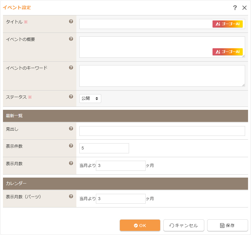Click ゴーゴーAI button in title field
The height and width of the screenshot is (235, 251).
tap(227, 24)
